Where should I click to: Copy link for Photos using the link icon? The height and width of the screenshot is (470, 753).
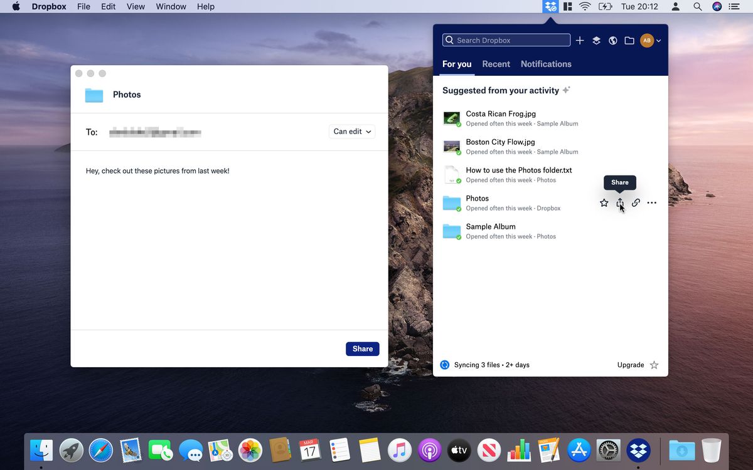tap(636, 202)
